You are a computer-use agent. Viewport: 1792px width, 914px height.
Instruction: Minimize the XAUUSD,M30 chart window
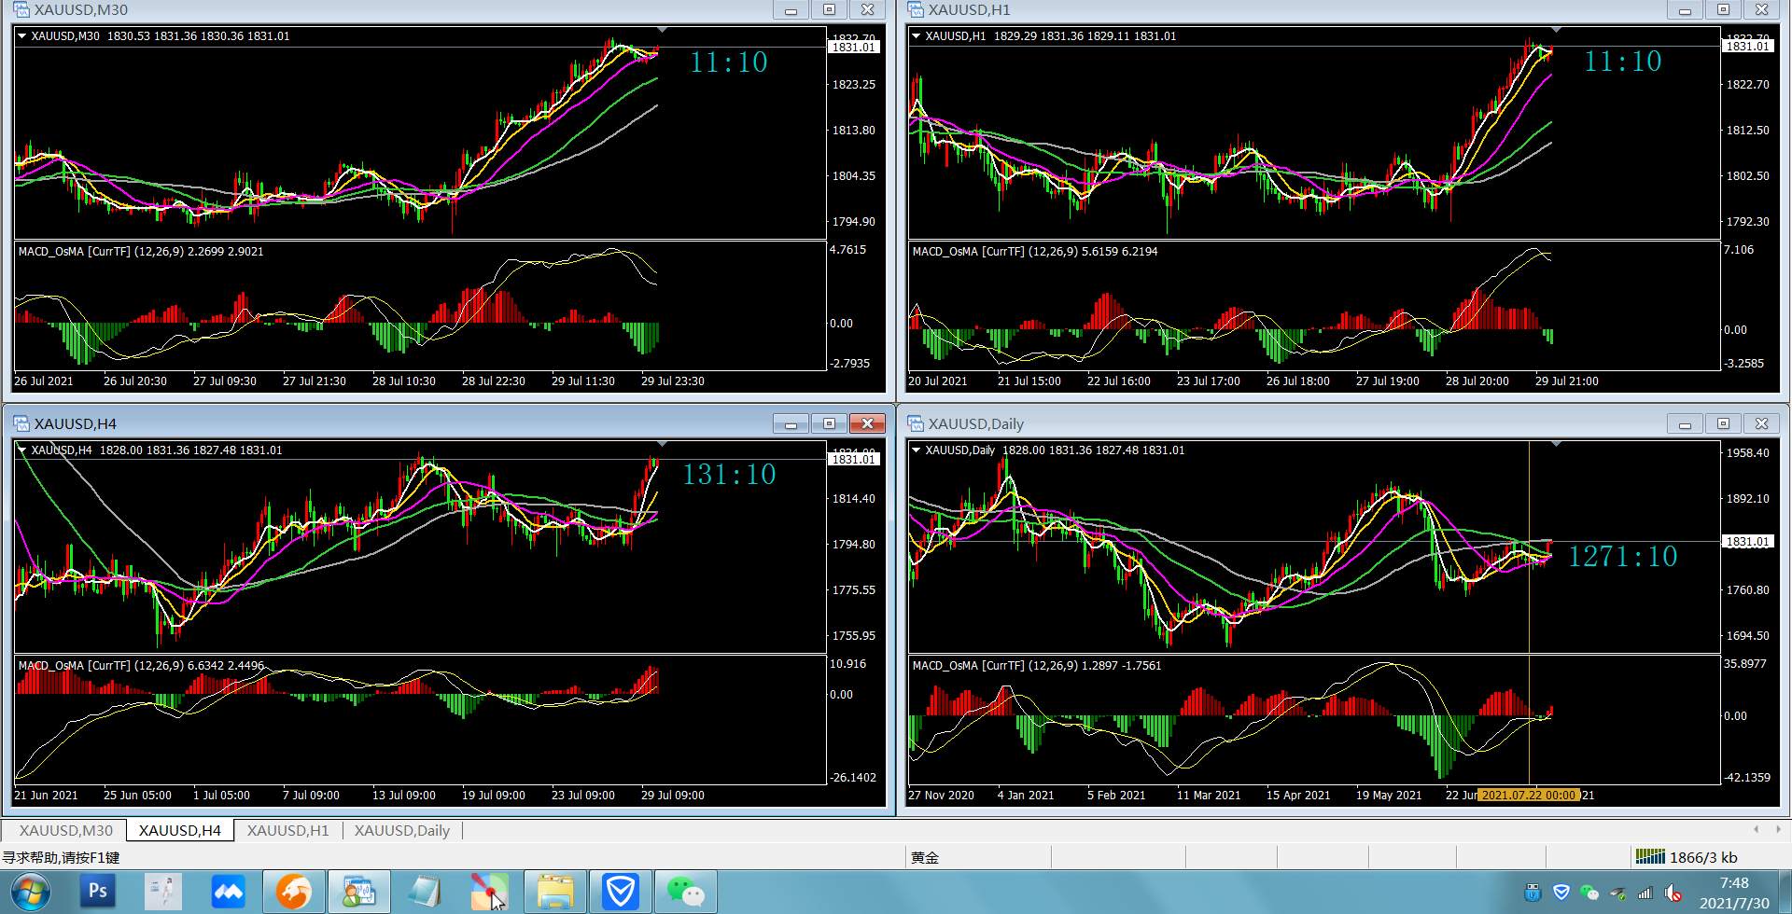coord(791,9)
